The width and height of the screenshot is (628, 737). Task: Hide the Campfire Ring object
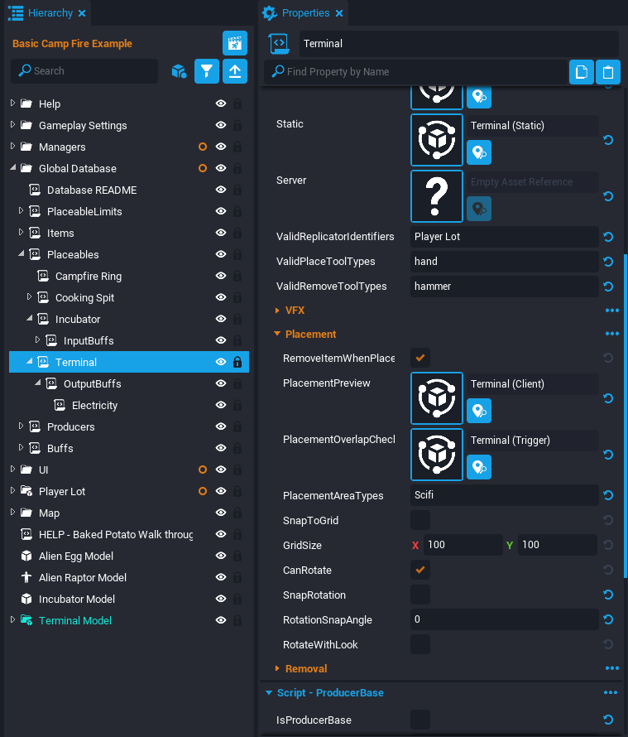click(x=221, y=276)
